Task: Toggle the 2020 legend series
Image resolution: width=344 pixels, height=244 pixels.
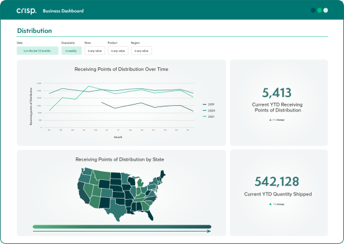Action: [209, 111]
